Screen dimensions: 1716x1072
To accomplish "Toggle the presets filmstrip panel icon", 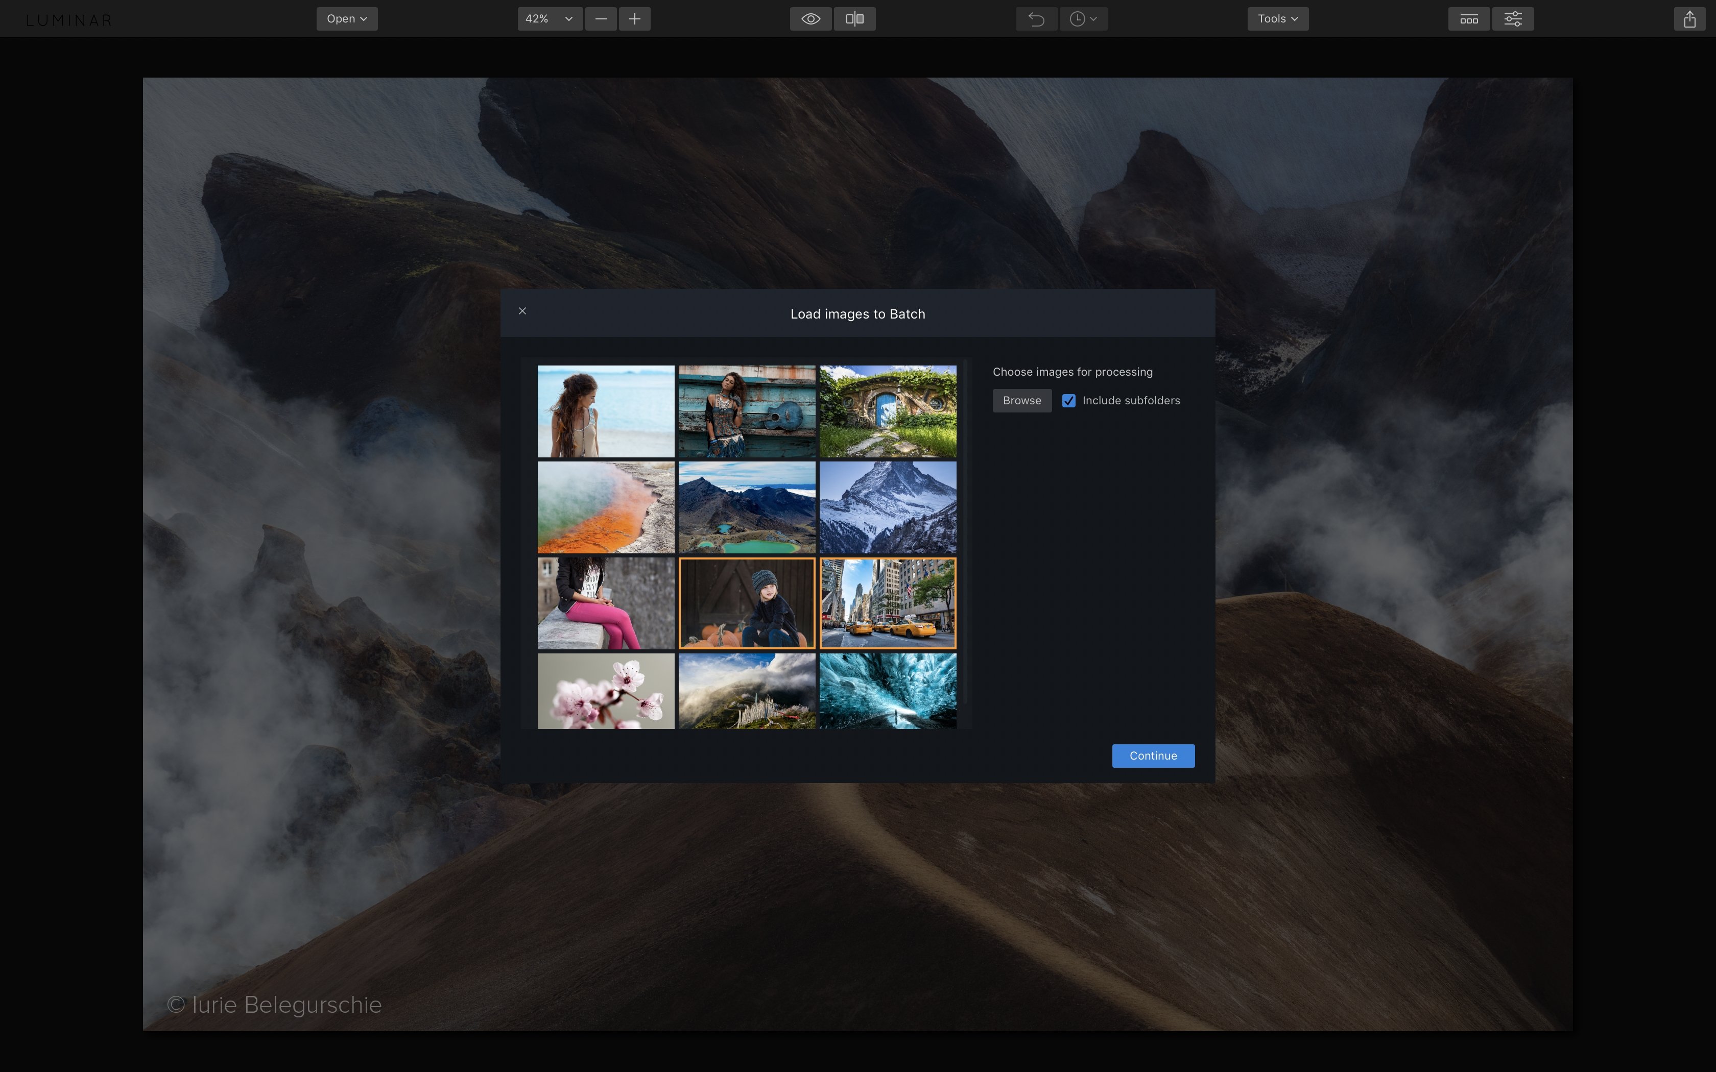I will pos(1468,19).
